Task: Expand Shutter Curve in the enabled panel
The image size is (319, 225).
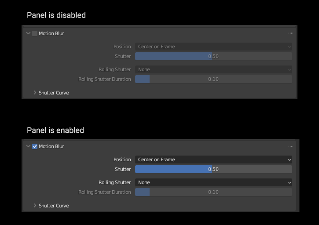Action: point(35,206)
